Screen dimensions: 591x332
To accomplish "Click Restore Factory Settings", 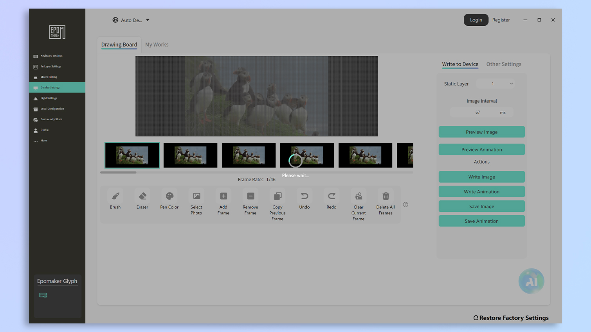I will tap(511, 318).
